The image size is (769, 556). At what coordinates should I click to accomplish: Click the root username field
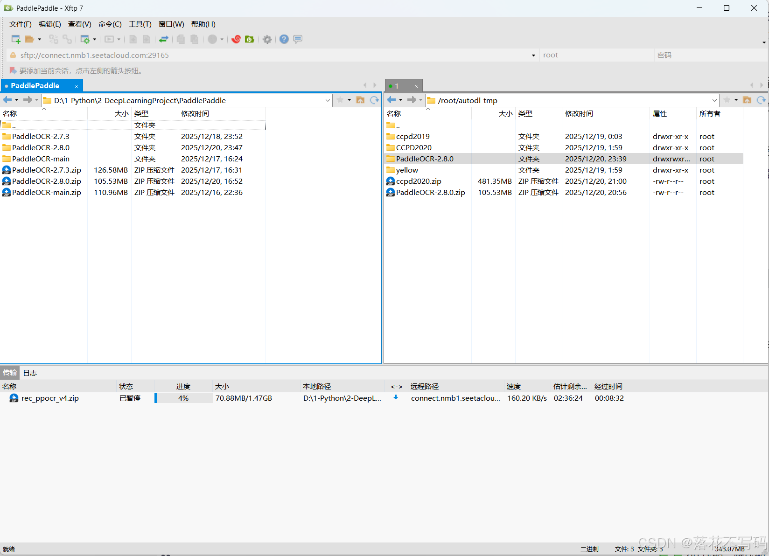click(597, 55)
